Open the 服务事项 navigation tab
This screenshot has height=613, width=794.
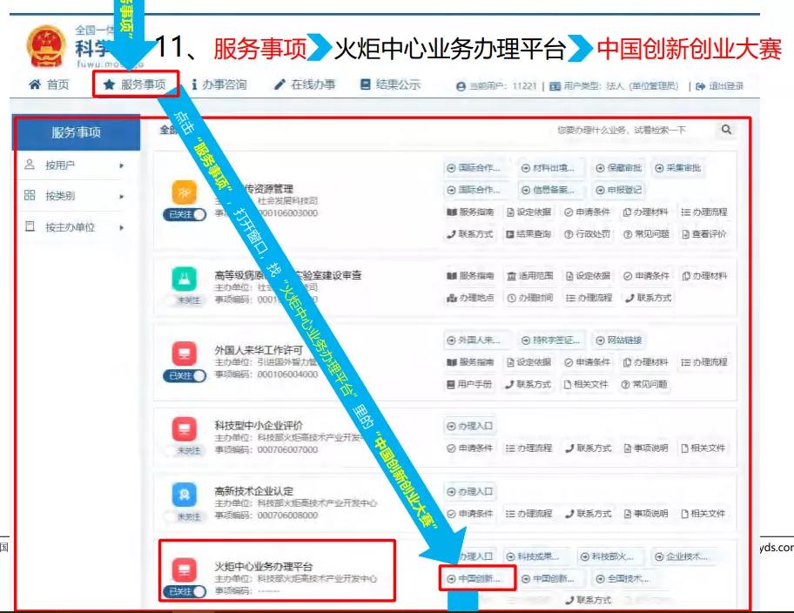pyautogui.click(x=135, y=84)
